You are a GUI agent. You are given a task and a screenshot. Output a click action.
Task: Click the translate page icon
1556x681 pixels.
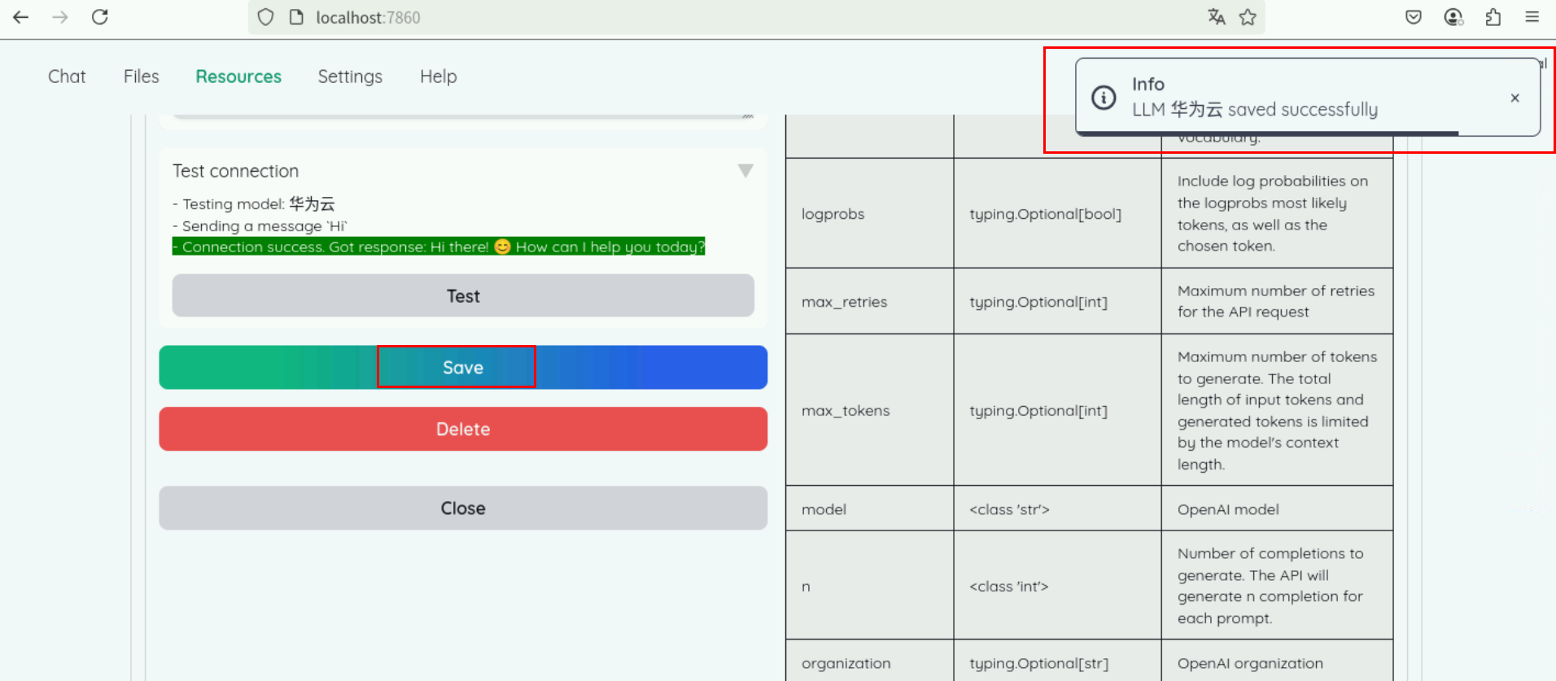[x=1217, y=17]
